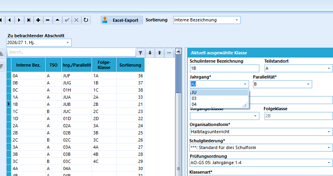Click the Sortierung column header in table
This screenshot has width=333, height=176.
[x=131, y=65]
